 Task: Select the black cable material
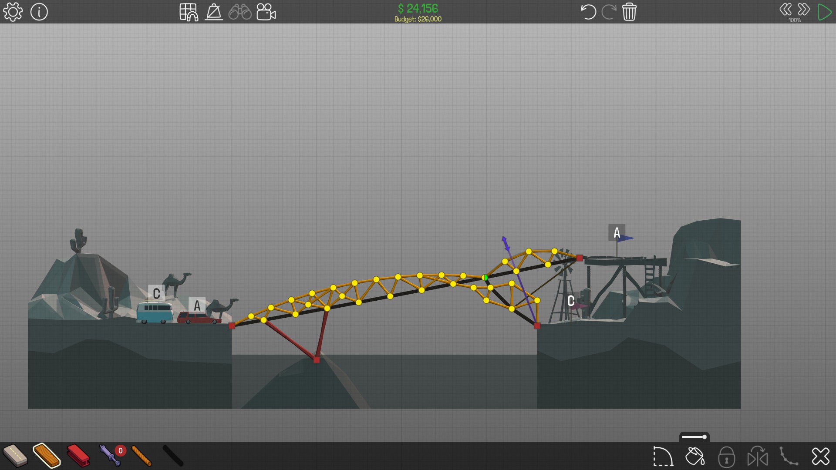[173, 455]
